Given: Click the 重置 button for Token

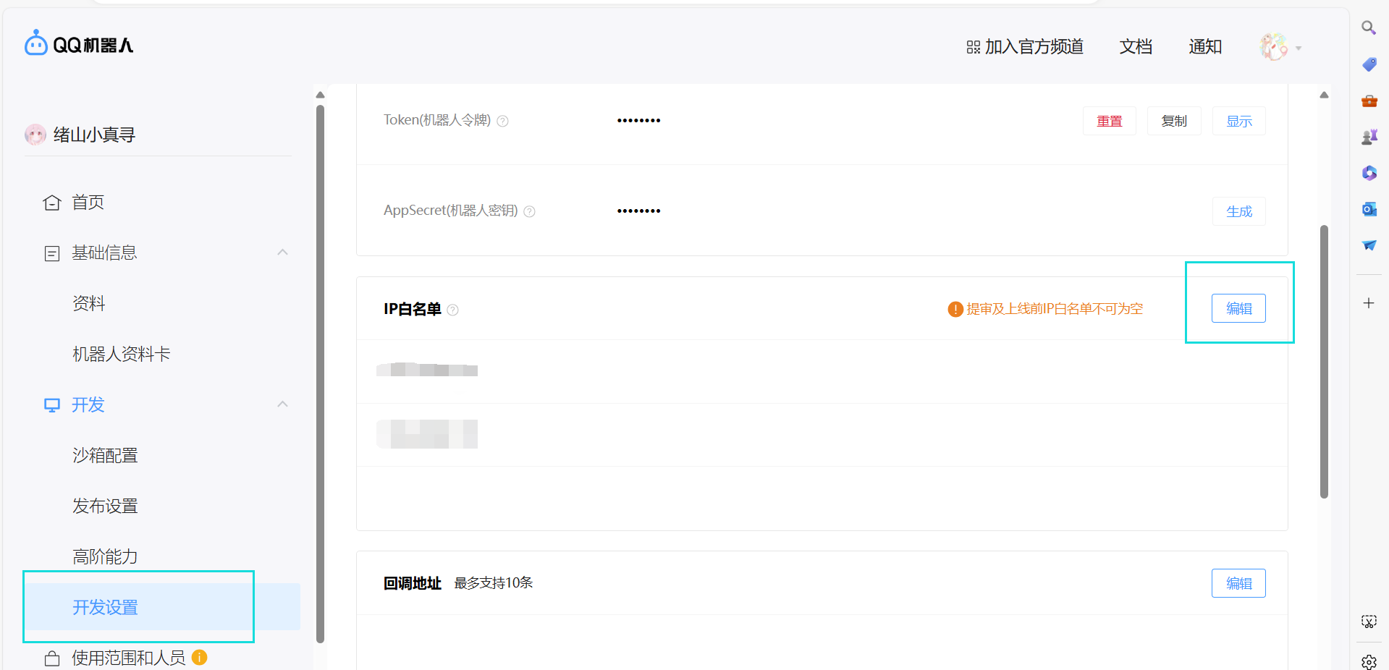Looking at the screenshot, I should (x=1109, y=121).
